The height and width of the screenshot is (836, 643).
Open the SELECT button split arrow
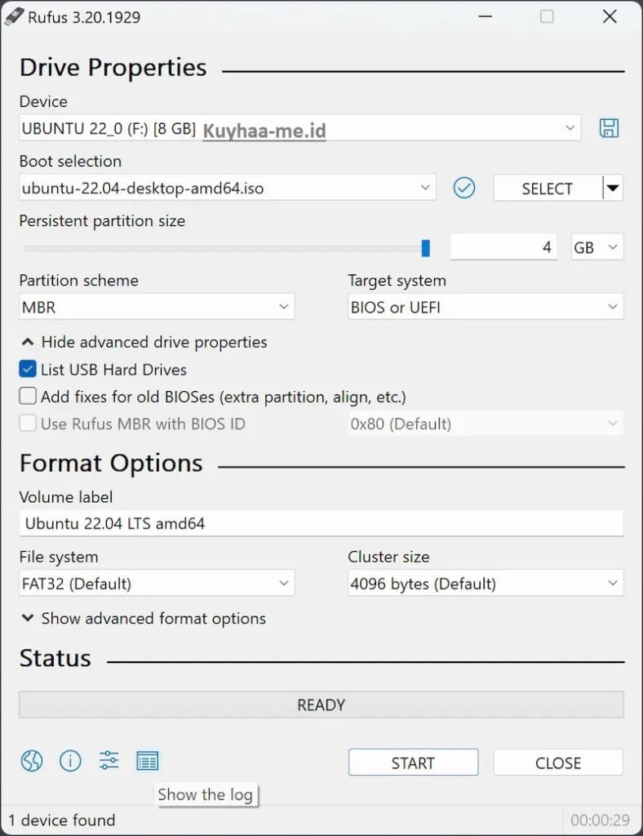pyautogui.click(x=613, y=189)
